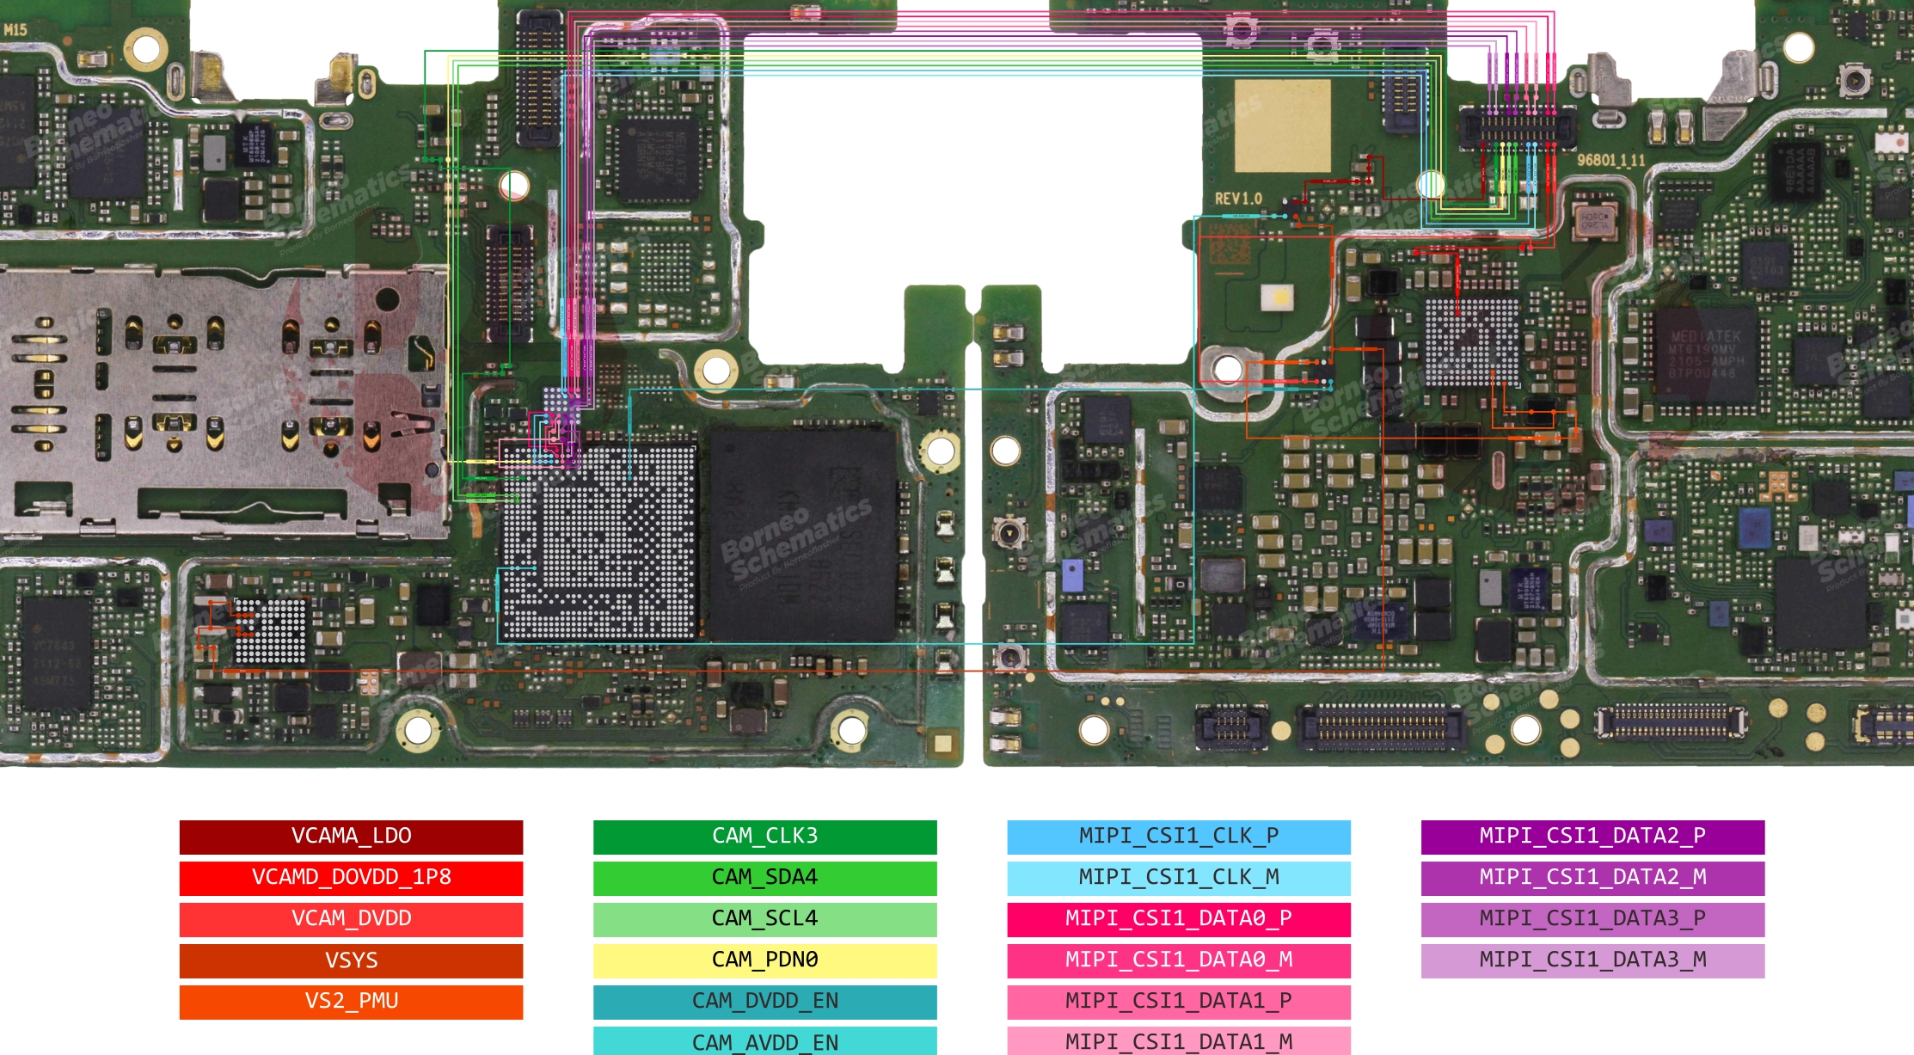Select the VSYS legend bar
The height and width of the screenshot is (1055, 1914).
click(x=351, y=960)
